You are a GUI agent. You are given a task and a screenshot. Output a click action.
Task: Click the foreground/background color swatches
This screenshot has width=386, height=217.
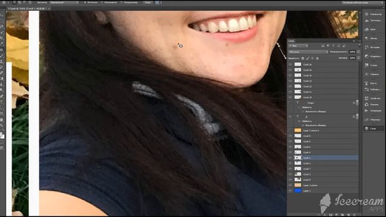pos(2,136)
